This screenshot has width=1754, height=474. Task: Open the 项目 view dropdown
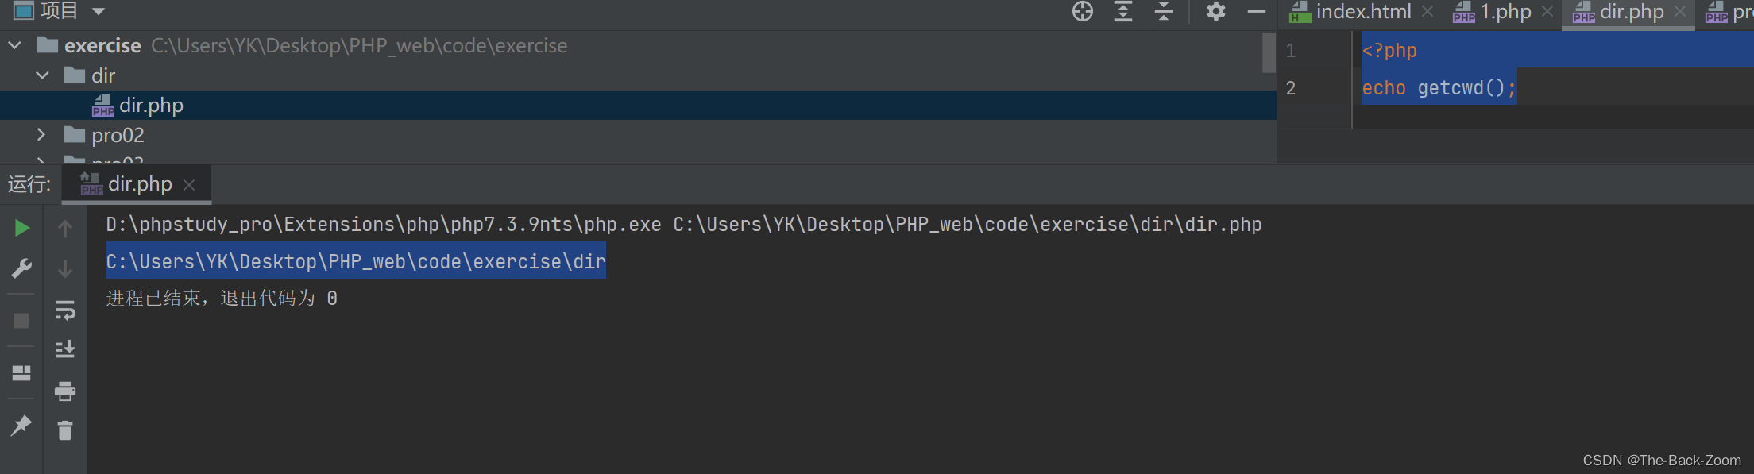[99, 11]
